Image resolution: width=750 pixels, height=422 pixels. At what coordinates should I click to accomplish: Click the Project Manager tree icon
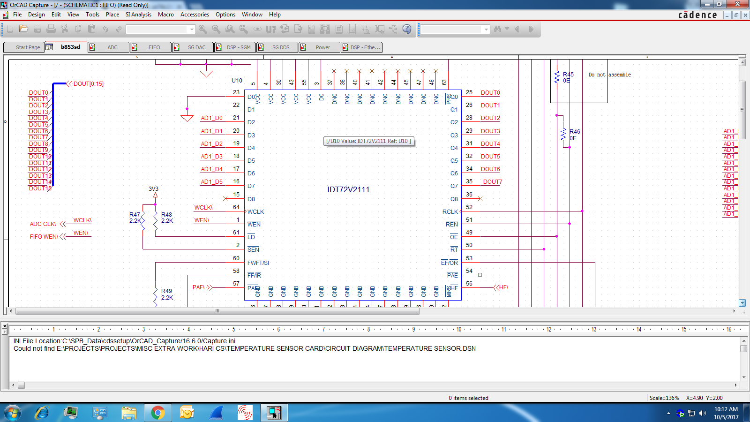click(393, 29)
